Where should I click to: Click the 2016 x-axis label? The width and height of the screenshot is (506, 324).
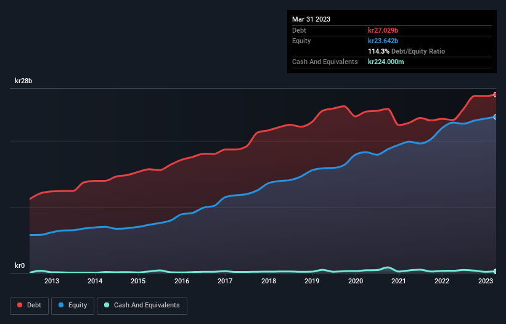[x=182, y=281]
